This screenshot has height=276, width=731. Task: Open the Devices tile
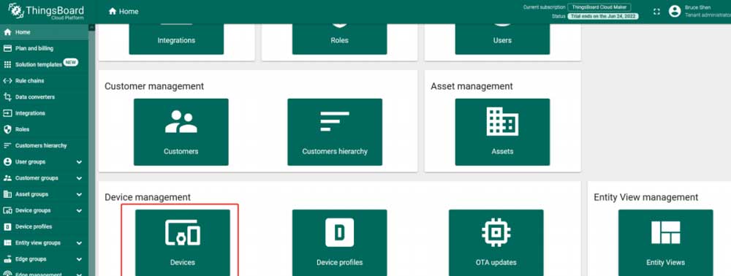[x=182, y=242]
